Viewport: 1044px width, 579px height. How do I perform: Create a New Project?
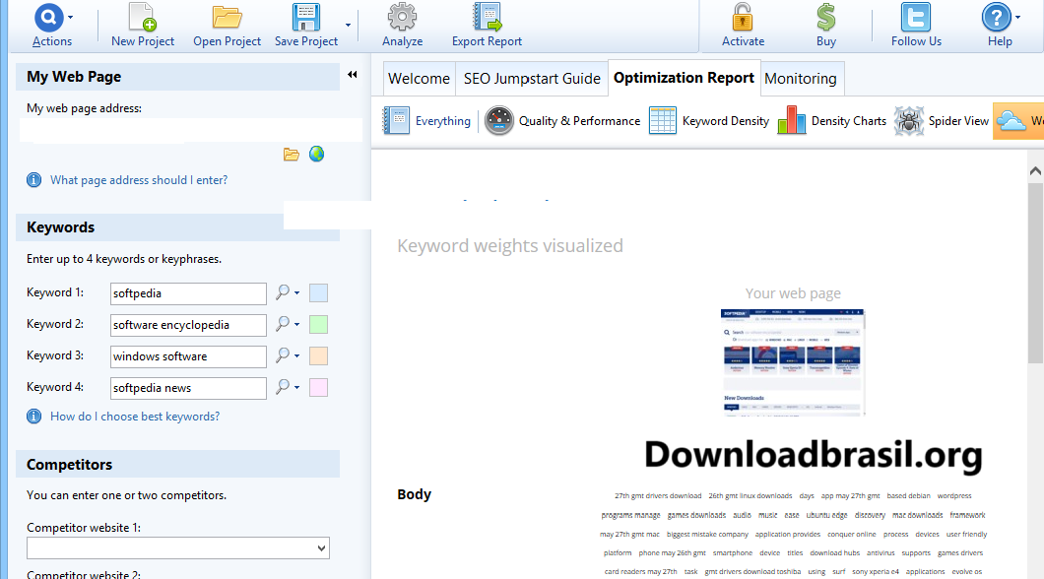143,18
